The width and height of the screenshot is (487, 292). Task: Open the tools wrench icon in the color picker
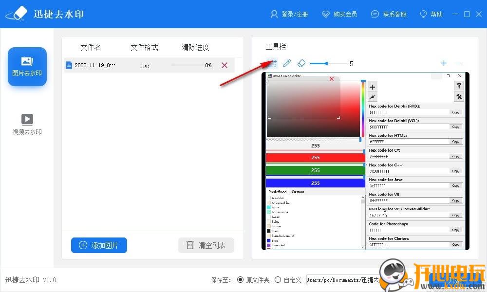[459, 96]
